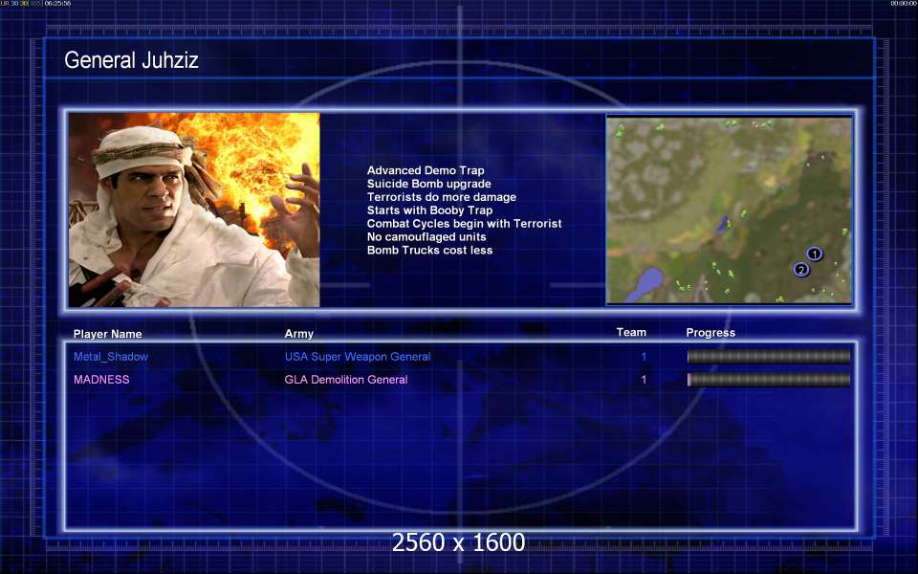Click Bomb Trucks cost less line
The image size is (918, 574).
429,250
